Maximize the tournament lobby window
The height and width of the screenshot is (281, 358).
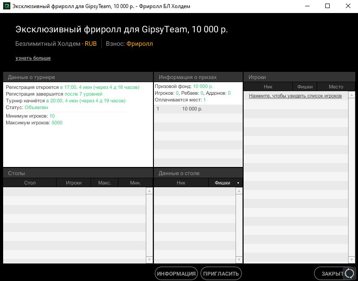327,6
